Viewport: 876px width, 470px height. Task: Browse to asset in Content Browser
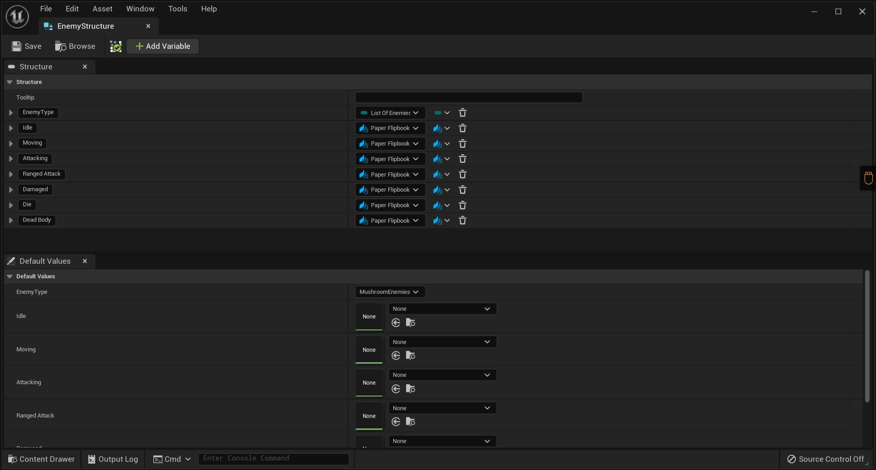click(75, 46)
